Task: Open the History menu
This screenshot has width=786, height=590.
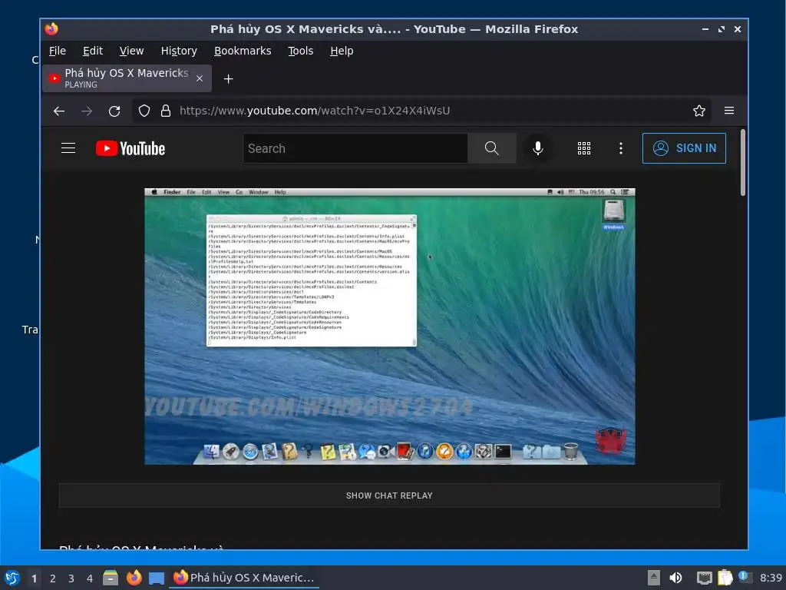Action: [179, 51]
